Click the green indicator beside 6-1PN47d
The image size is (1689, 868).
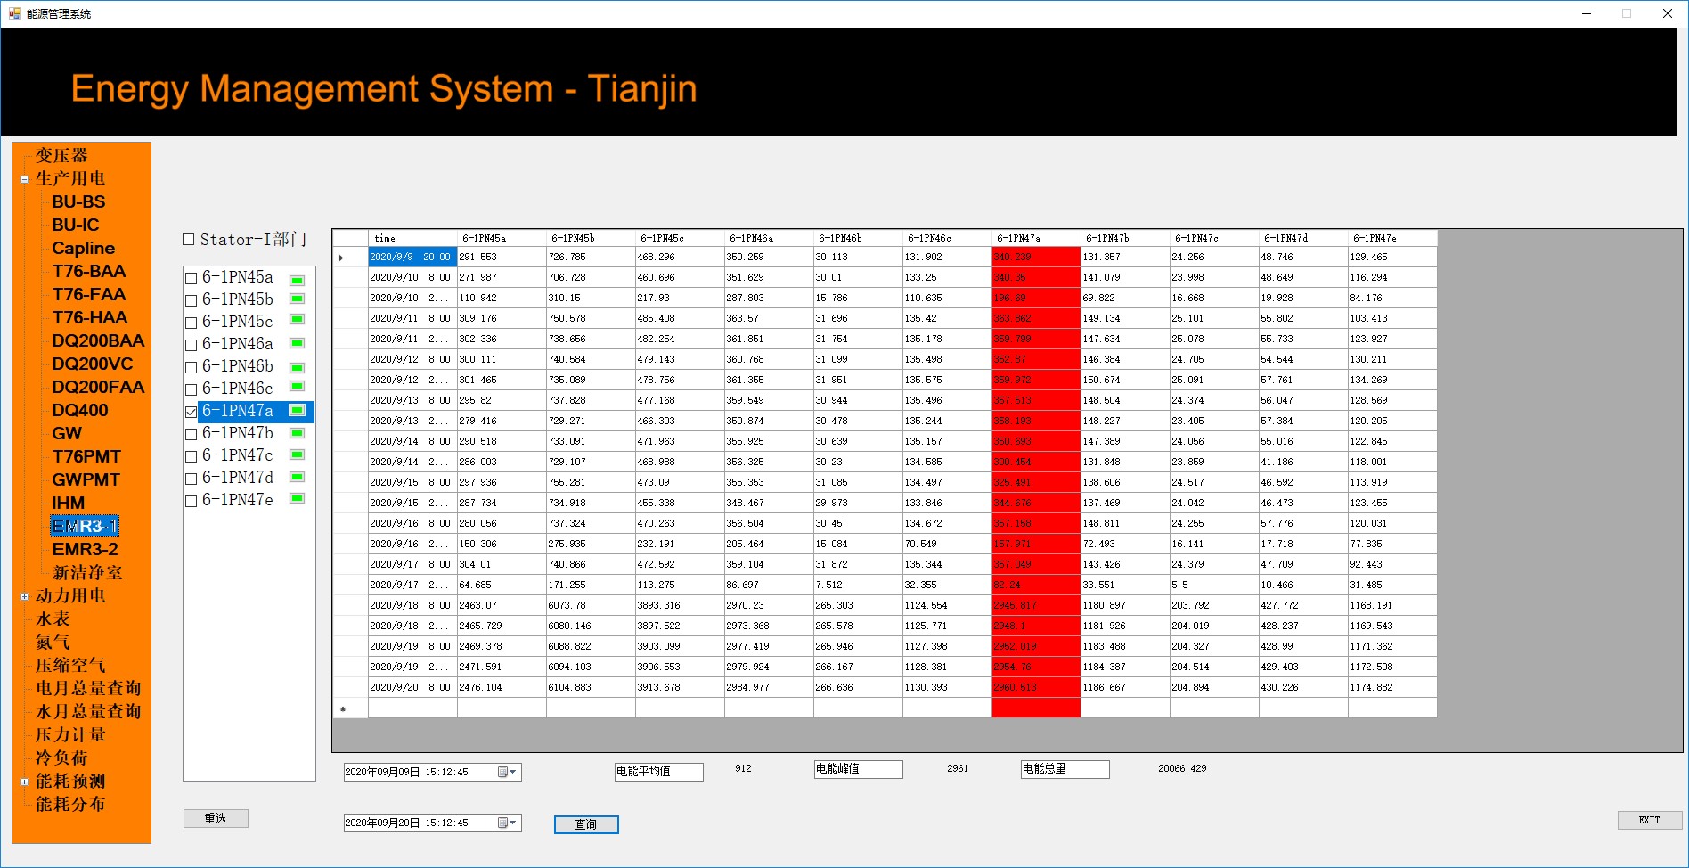pos(298,479)
